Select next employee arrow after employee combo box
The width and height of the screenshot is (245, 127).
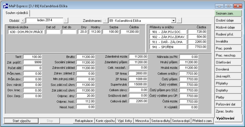pos(179,21)
